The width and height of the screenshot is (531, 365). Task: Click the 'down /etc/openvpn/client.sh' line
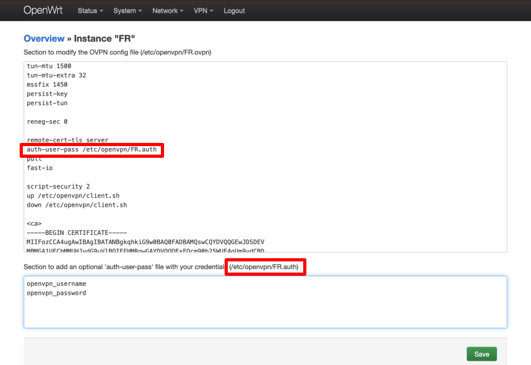click(x=77, y=205)
